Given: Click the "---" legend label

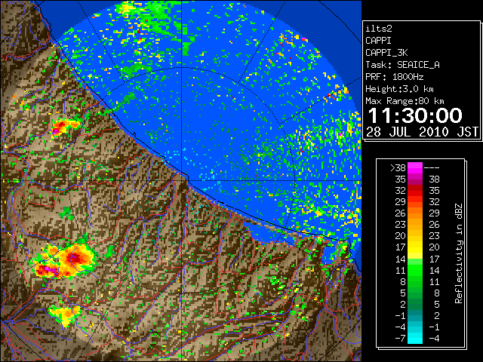Looking at the screenshot, I should pos(432,168).
